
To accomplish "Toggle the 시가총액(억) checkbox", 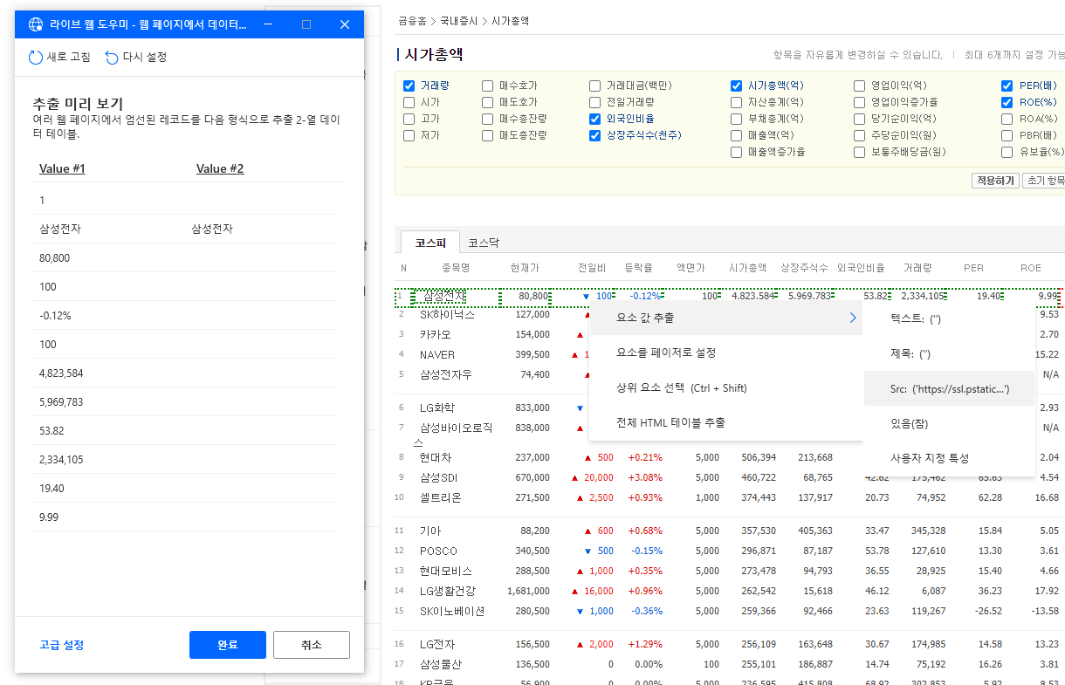I will 736,86.
